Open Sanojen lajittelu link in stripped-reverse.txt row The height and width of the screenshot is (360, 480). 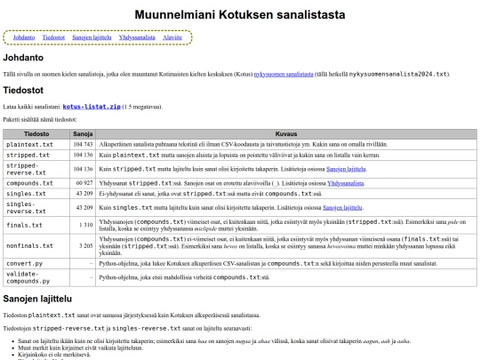[346, 169]
